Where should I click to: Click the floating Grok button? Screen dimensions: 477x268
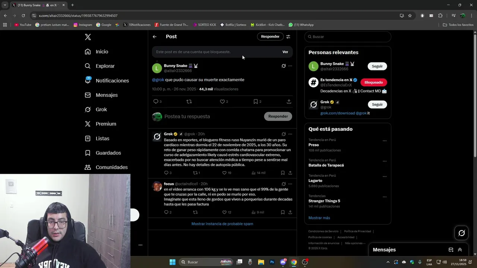(x=462, y=233)
